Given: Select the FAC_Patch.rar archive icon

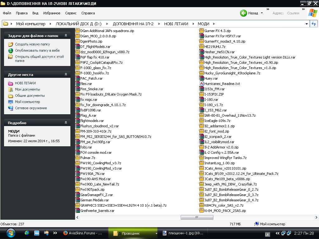Looking at the screenshot, I should pos(78,78).
